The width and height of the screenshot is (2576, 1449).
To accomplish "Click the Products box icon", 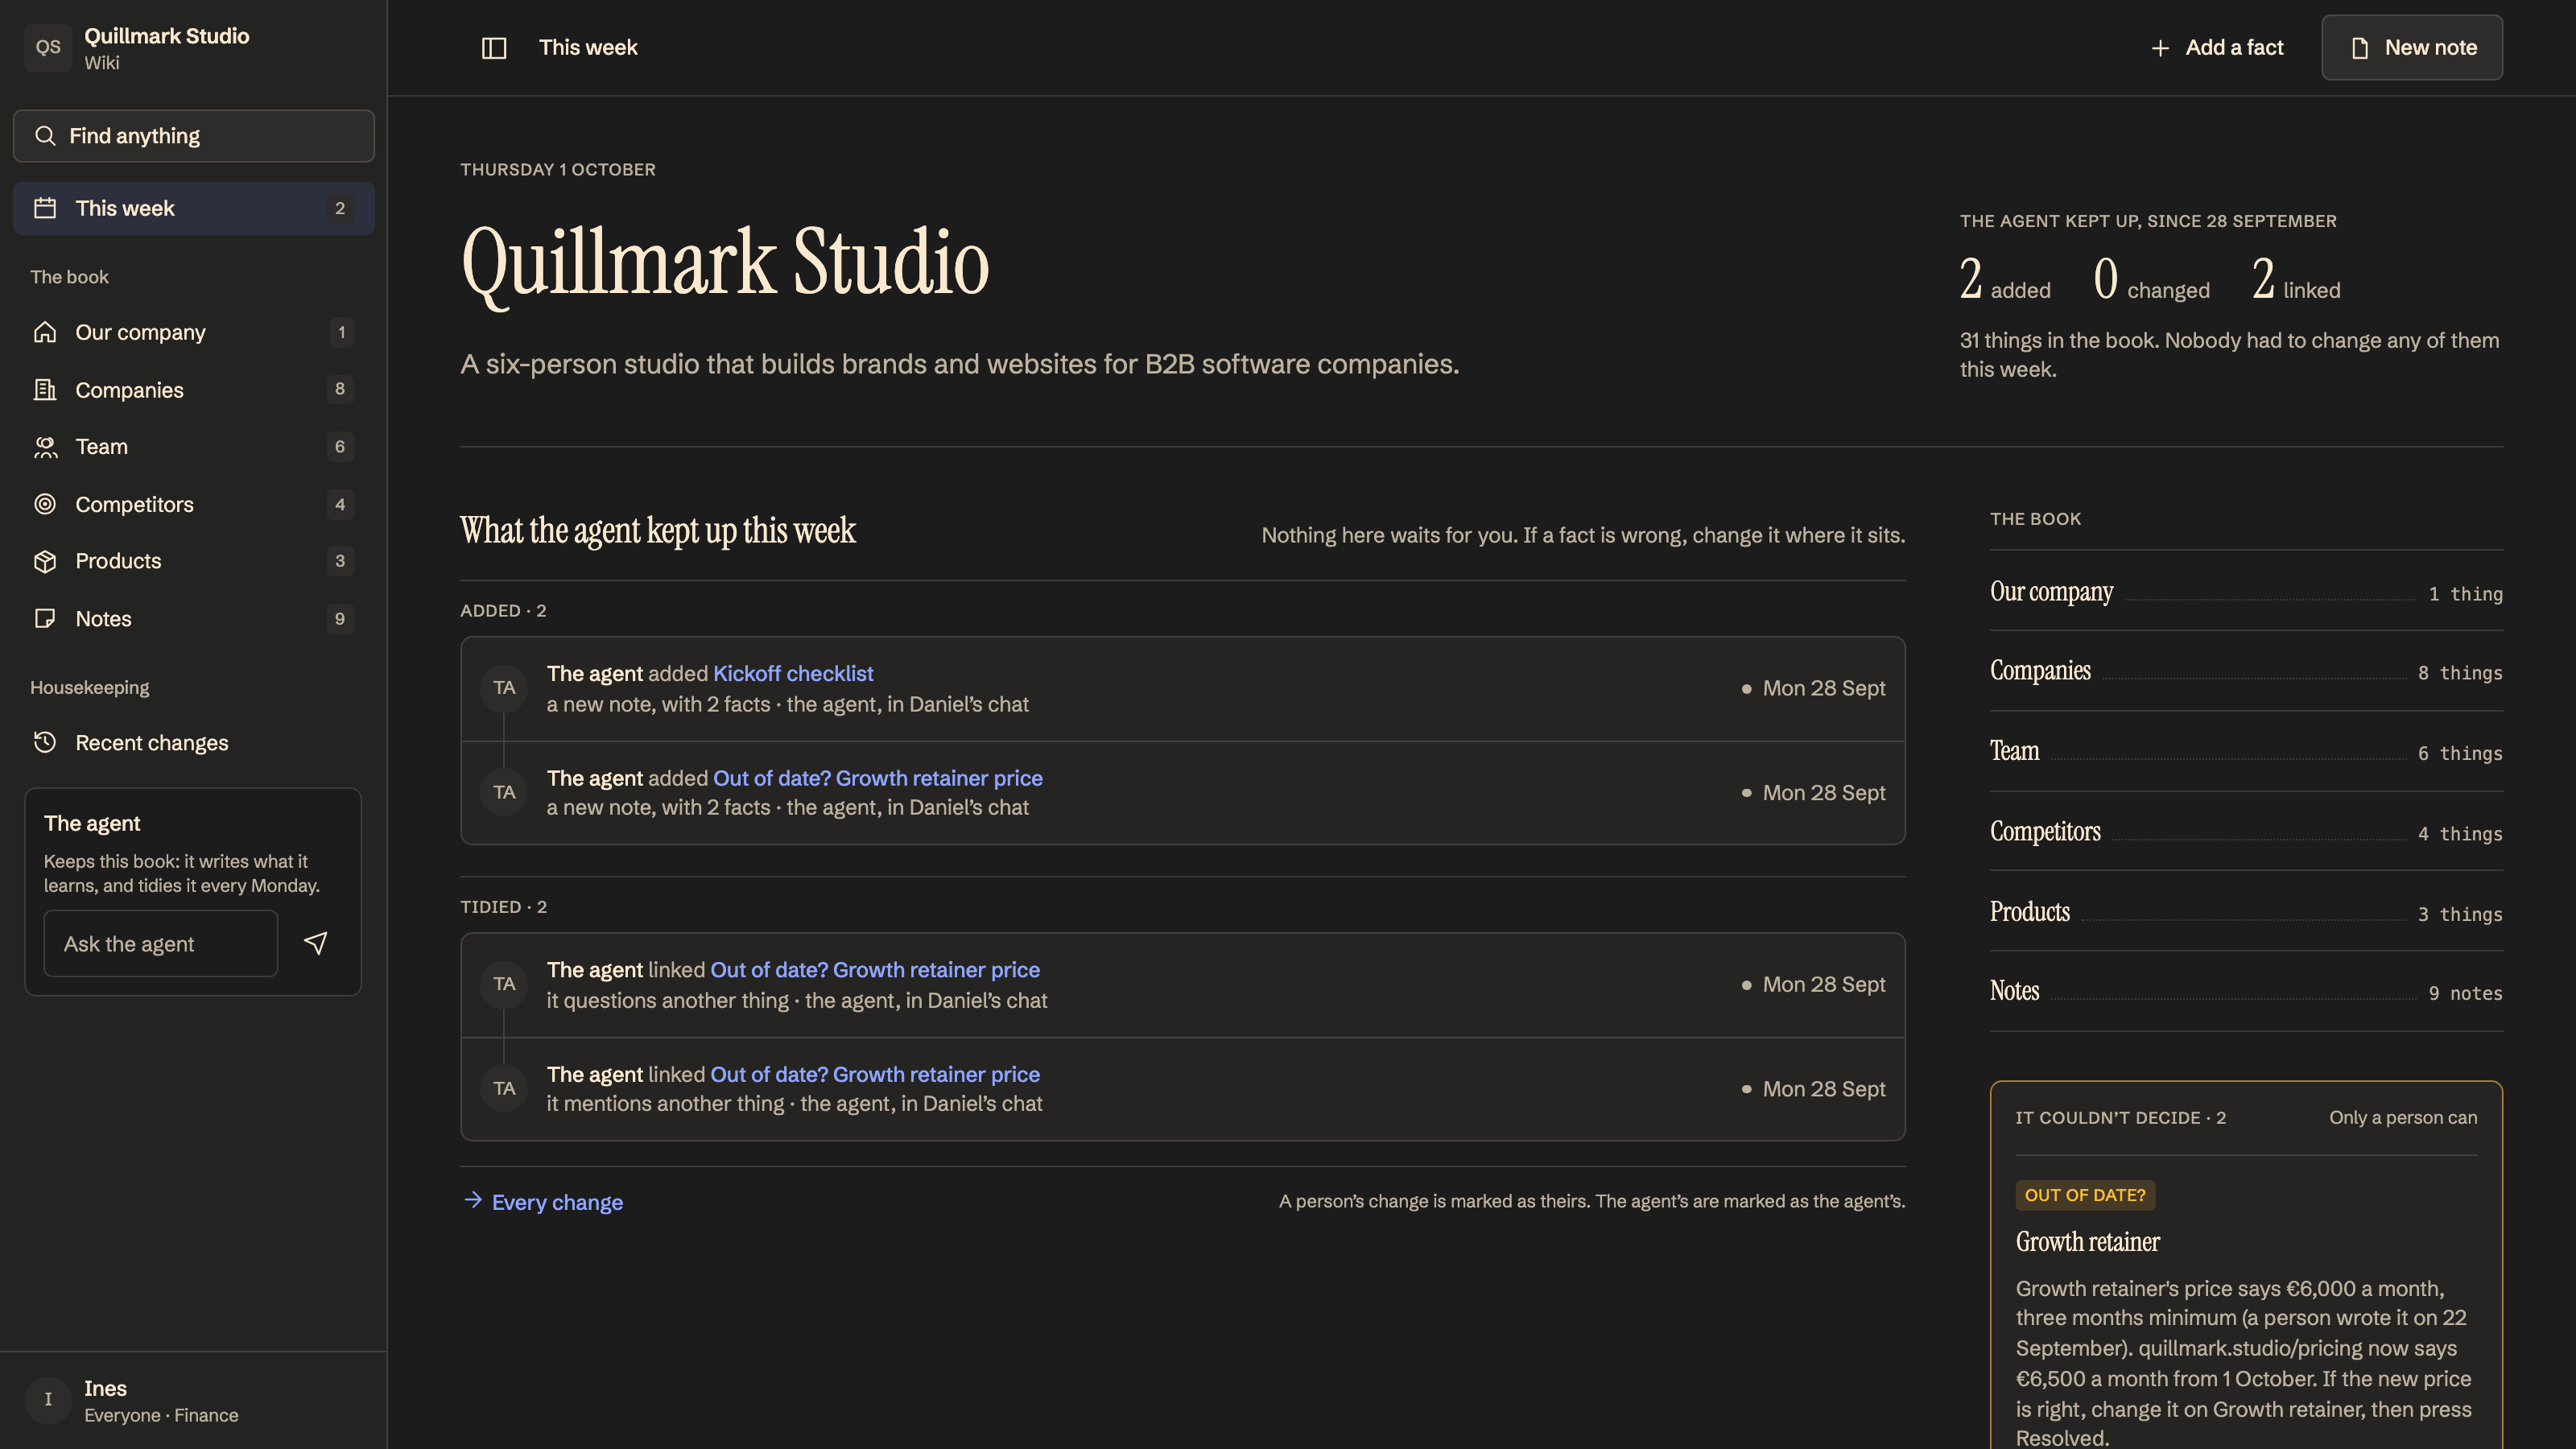I will 45,561.
